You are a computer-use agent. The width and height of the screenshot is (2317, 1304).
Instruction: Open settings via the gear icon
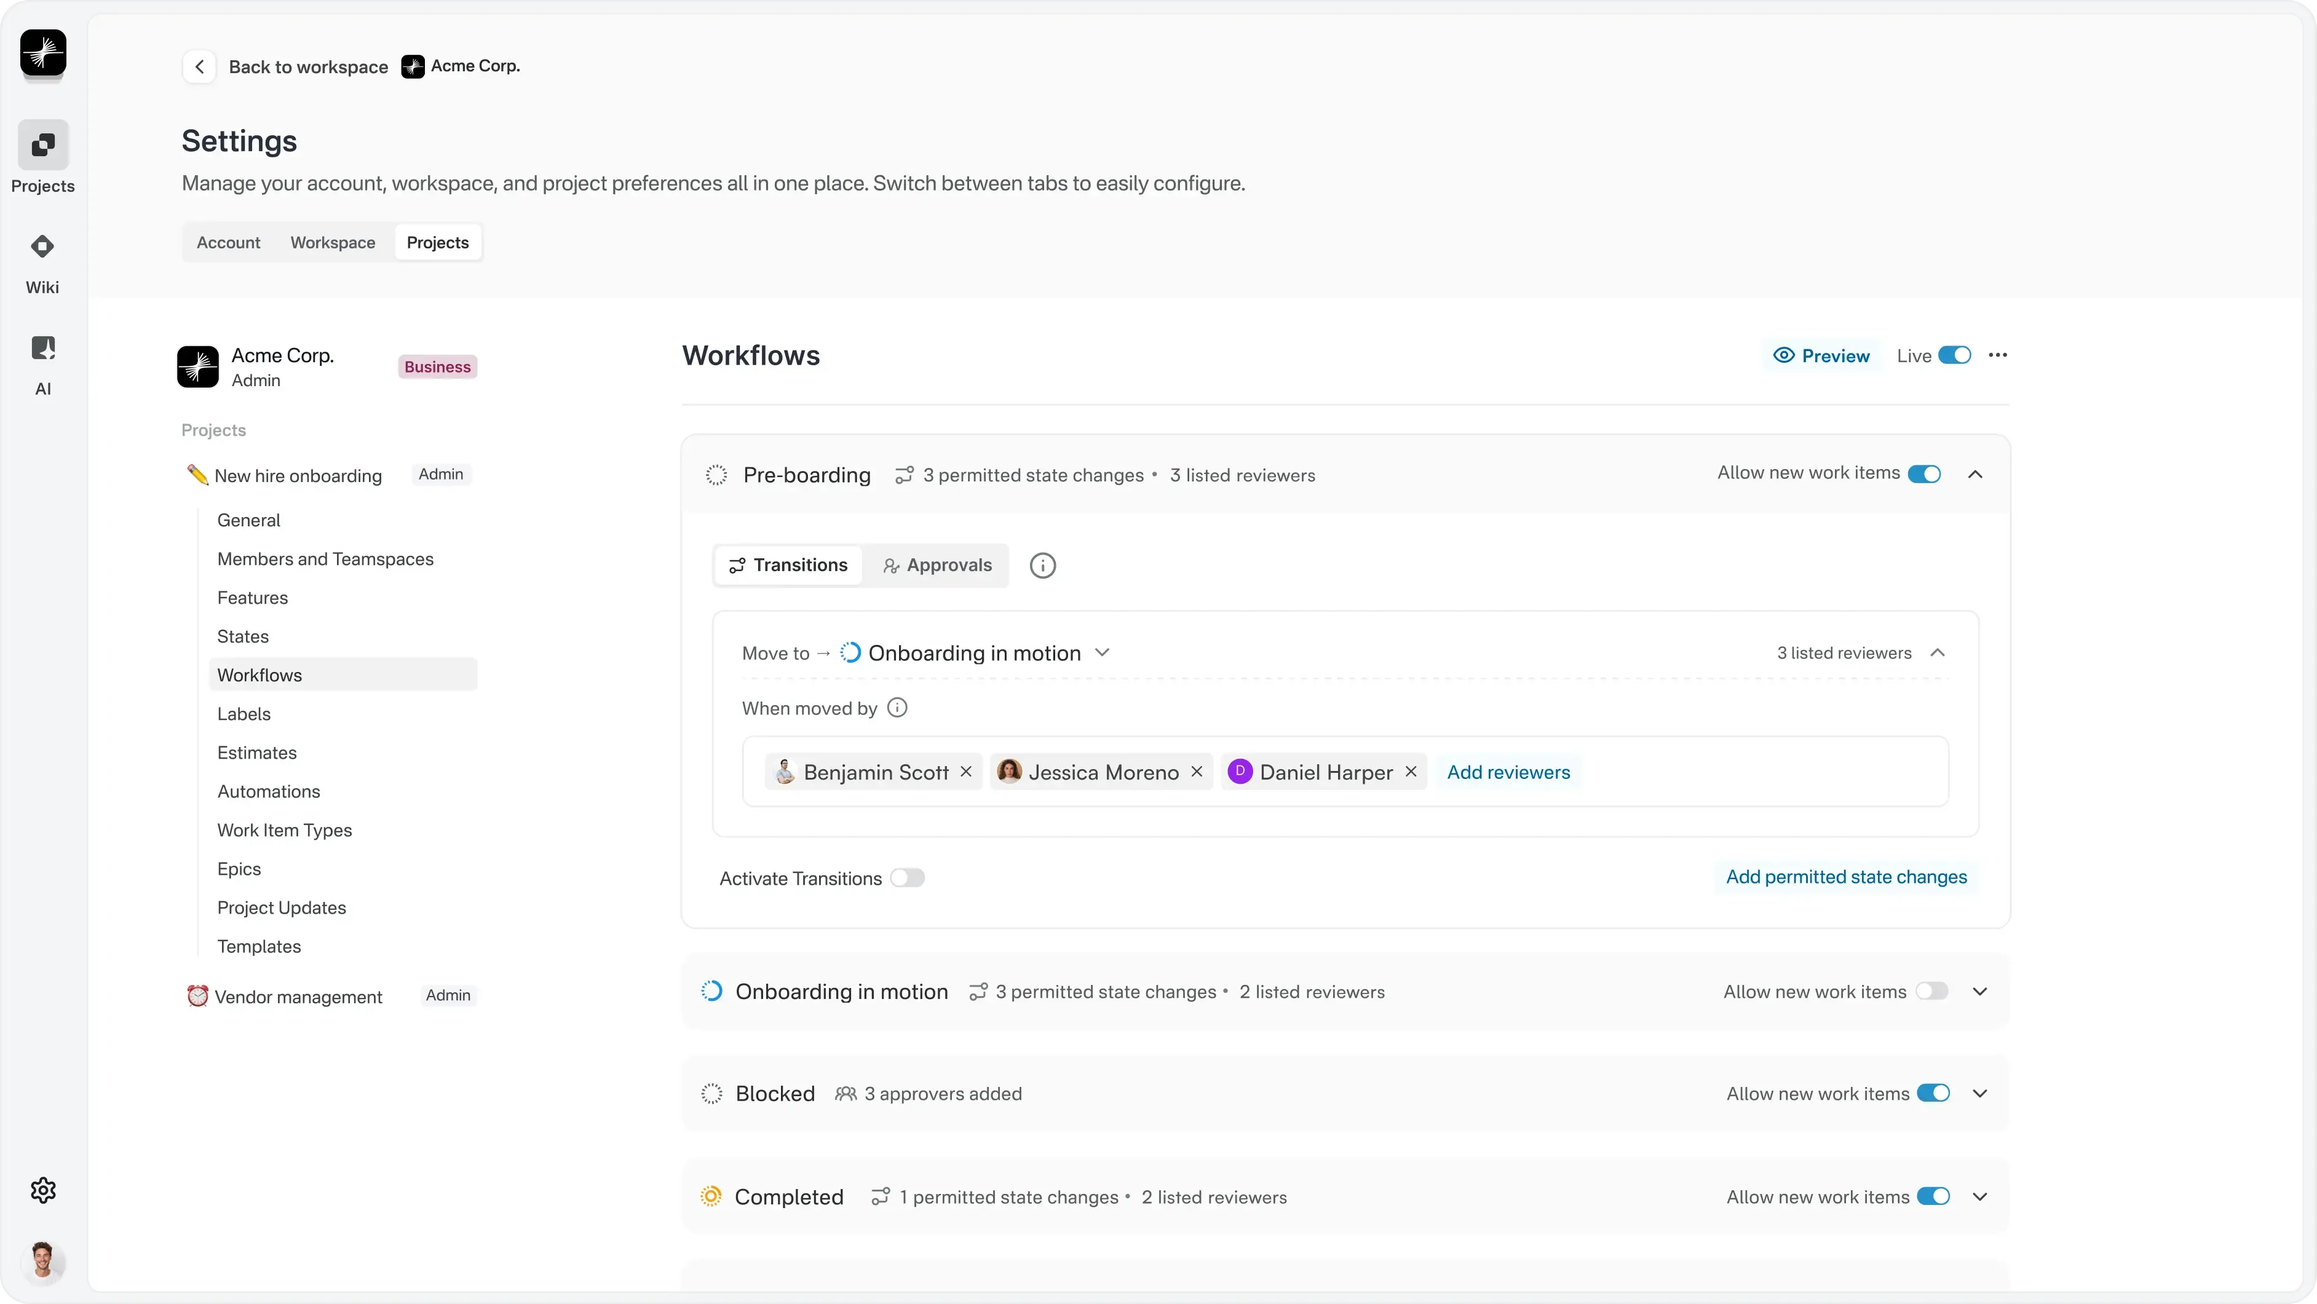pos(42,1190)
